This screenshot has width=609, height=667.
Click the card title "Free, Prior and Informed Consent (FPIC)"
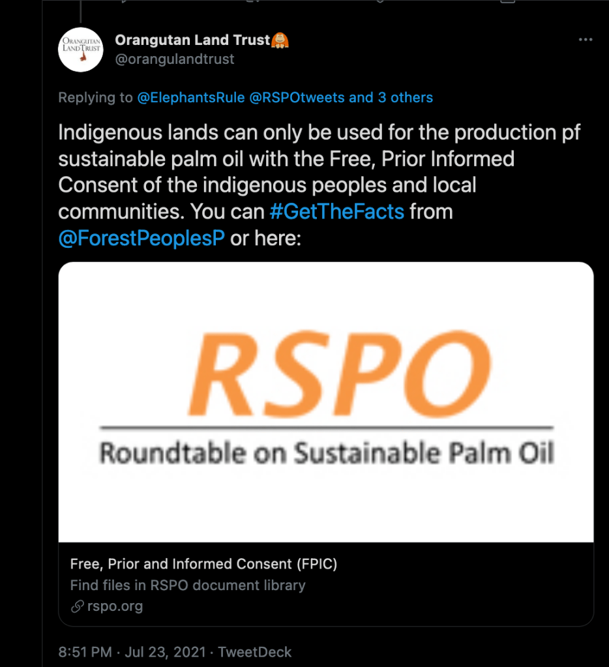(203, 564)
